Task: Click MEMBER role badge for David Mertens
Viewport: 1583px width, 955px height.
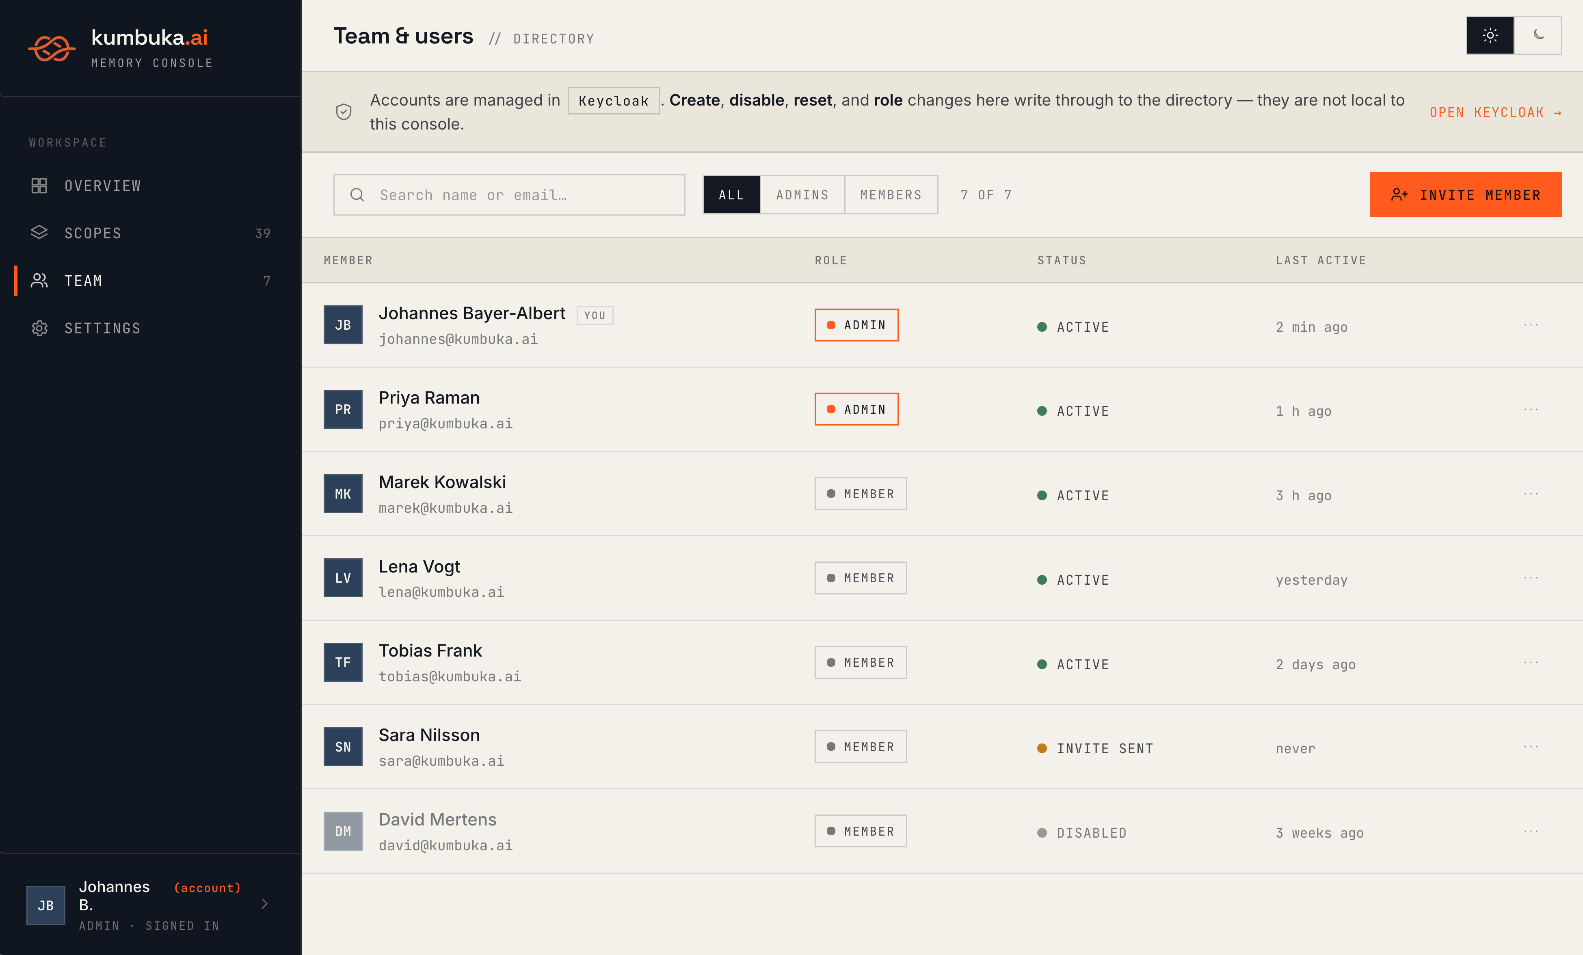Action: coord(861,831)
